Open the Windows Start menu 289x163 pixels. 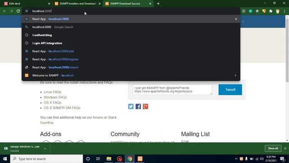(5, 159)
